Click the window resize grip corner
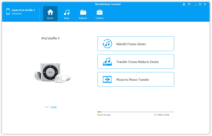Image resolution: width=212 pixels, height=136 pixels. pos(209,133)
